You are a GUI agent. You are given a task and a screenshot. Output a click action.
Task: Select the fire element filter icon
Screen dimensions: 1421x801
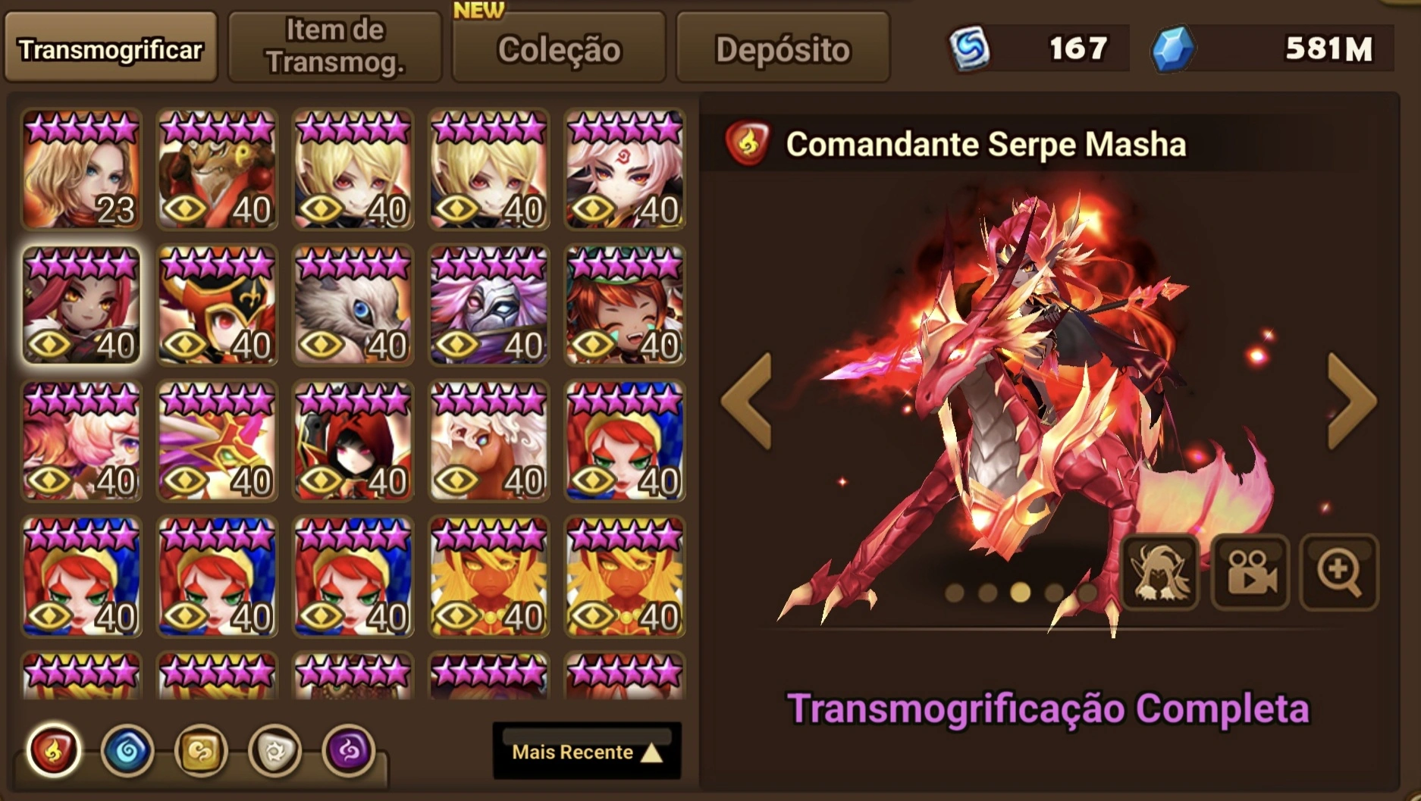(53, 751)
